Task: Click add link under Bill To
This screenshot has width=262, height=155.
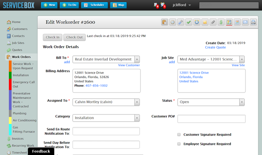Action: click(x=67, y=62)
